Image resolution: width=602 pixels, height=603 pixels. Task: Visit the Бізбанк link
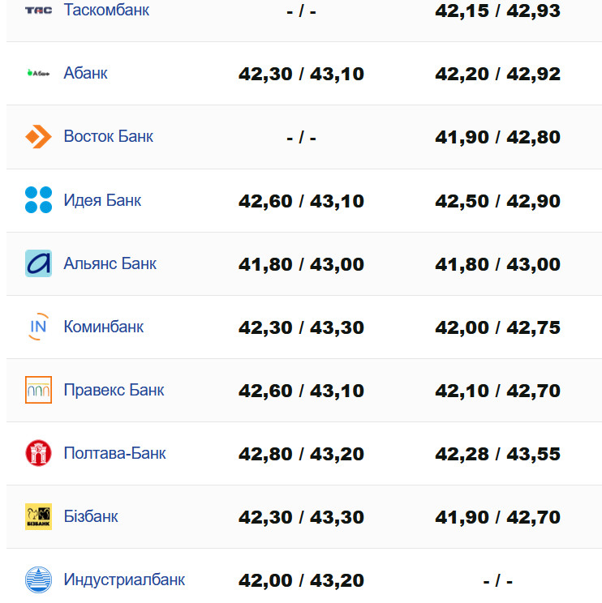[91, 516]
